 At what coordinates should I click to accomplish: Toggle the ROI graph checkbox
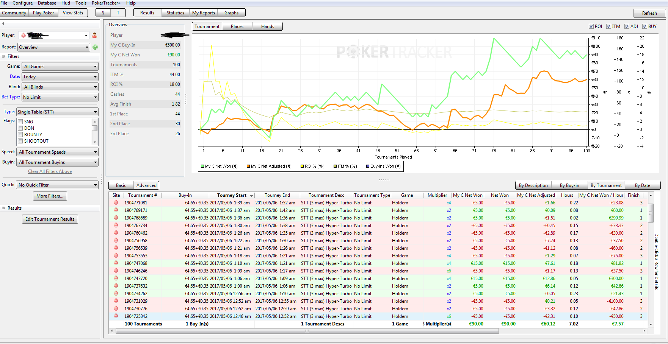(x=591, y=26)
